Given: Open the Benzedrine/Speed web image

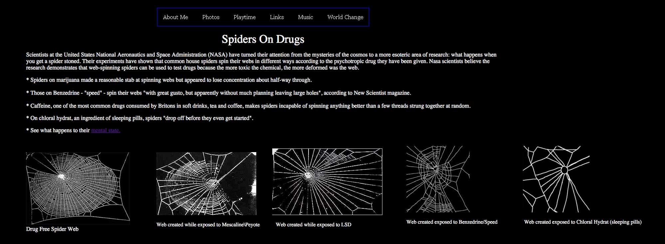Looking at the screenshot, I should tap(438, 179).
